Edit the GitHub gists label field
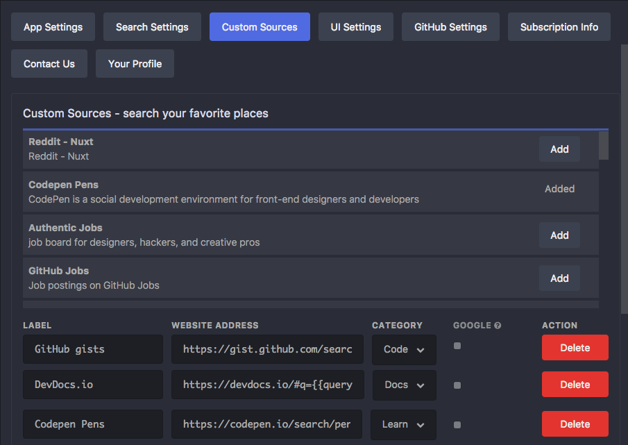Screen dimensions: 628x445 [93, 349]
